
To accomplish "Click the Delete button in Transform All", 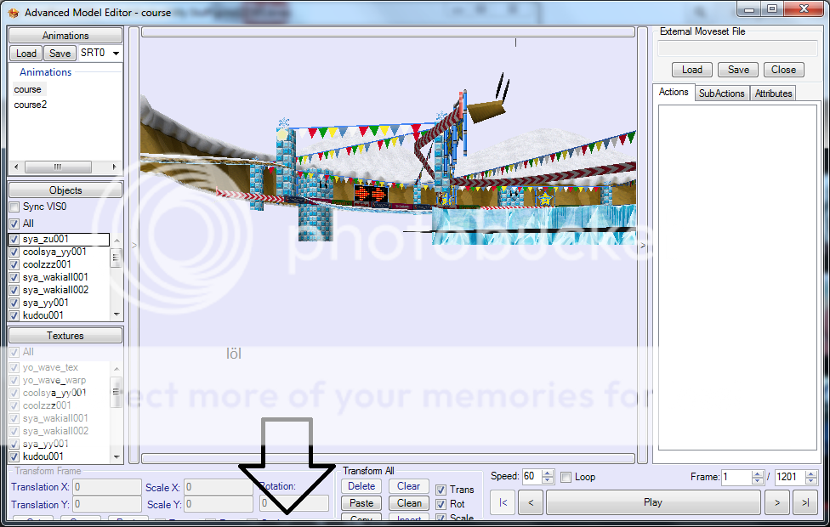I will [361, 486].
